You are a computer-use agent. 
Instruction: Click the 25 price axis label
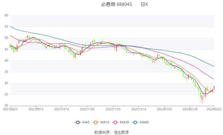click(x=6, y=94)
